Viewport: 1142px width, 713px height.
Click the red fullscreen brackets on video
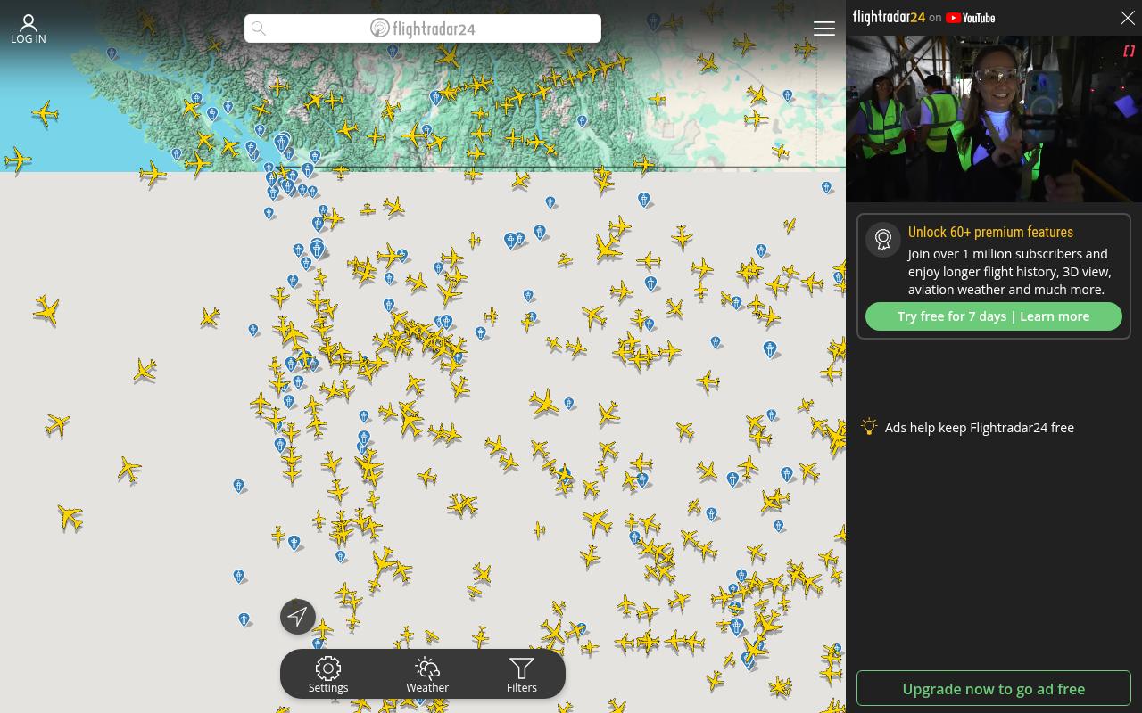click(x=1129, y=52)
